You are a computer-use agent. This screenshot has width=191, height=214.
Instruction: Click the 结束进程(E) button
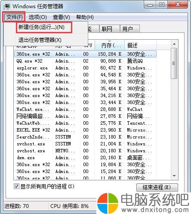(157, 187)
